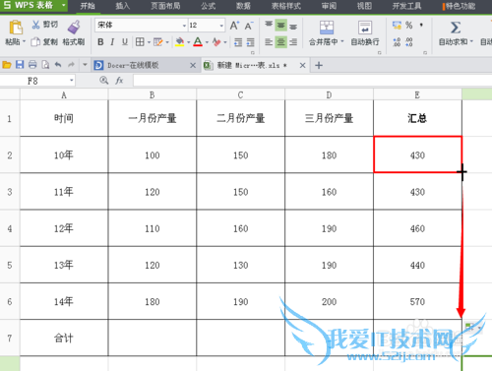Expand font color dropdown arrow
492x371 pixels.
tap(207, 42)
